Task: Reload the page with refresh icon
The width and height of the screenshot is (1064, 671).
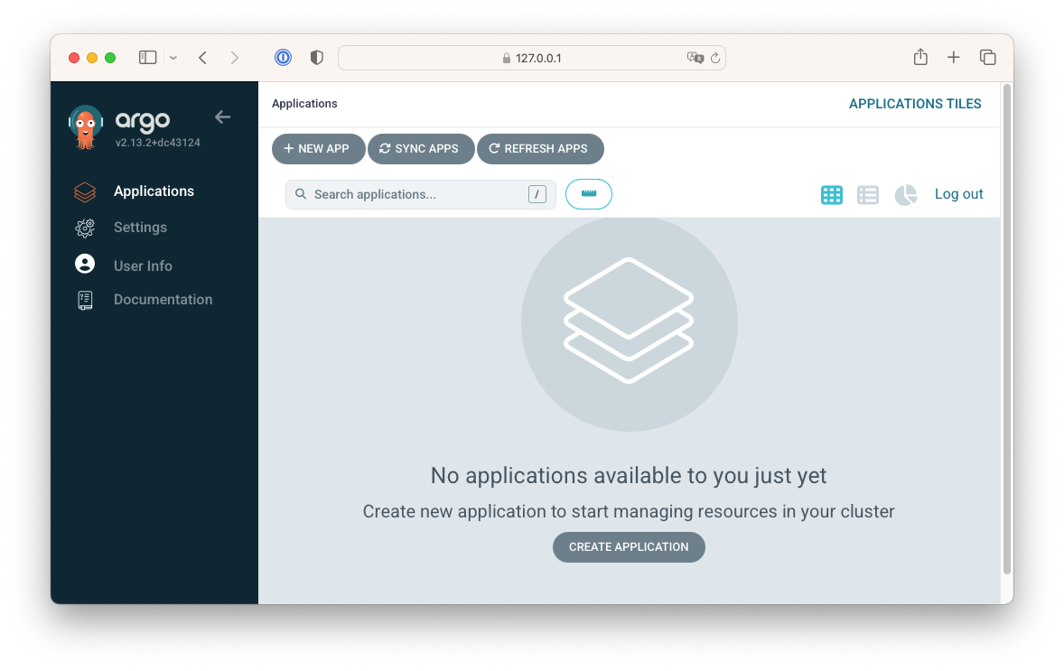Action: click(715, 59)
